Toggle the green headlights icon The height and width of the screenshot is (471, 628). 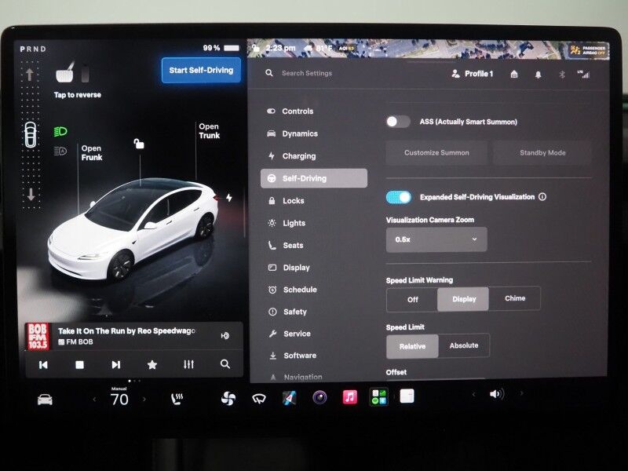tap(60, 131)
